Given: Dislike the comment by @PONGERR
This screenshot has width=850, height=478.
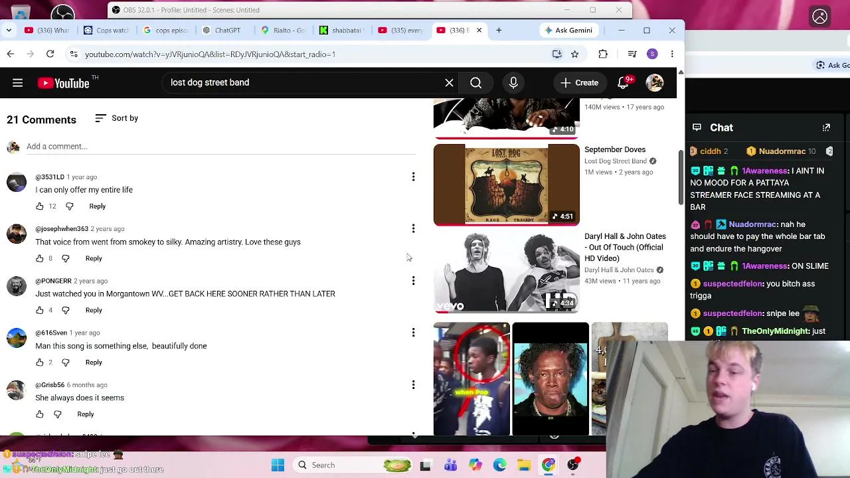Looking at the screenshot, I should 66,310.
